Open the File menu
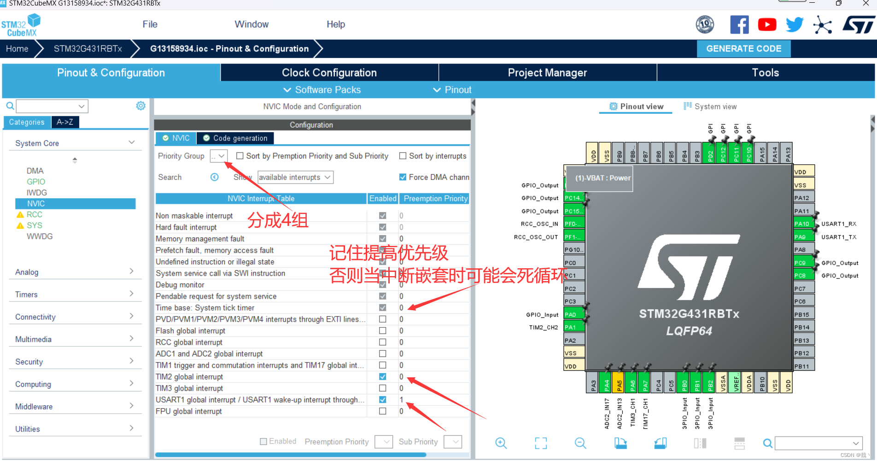Screen dimensions: 877x462 pos(150,24)
